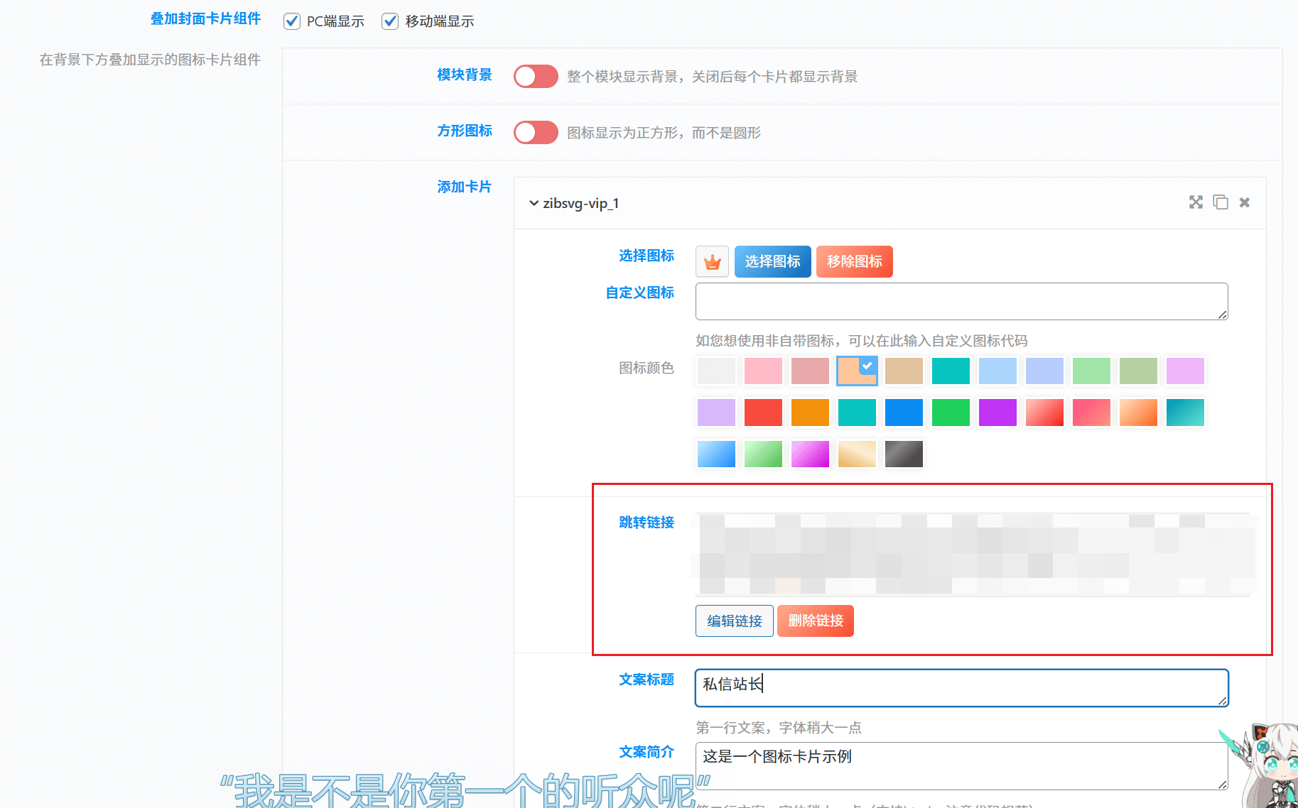Click the 选择图标 button
1298x808 pixels.
coord(772,262)
